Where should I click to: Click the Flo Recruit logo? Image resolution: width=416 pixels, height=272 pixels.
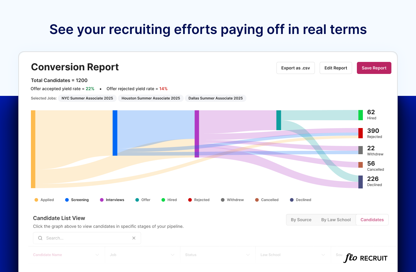click(x=365, y=258)
